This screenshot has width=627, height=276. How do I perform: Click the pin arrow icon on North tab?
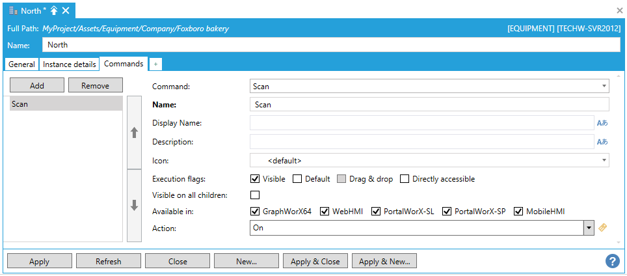[54, 10]
